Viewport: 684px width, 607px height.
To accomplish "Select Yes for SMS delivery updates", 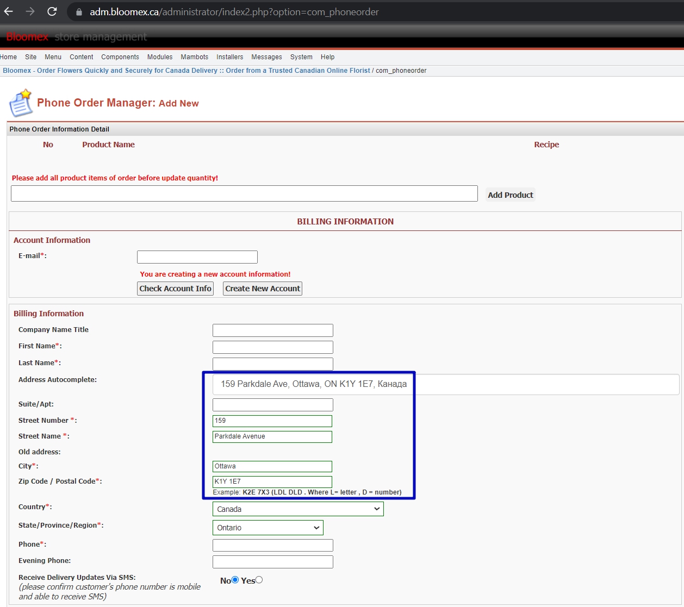I will pos(259,580).
